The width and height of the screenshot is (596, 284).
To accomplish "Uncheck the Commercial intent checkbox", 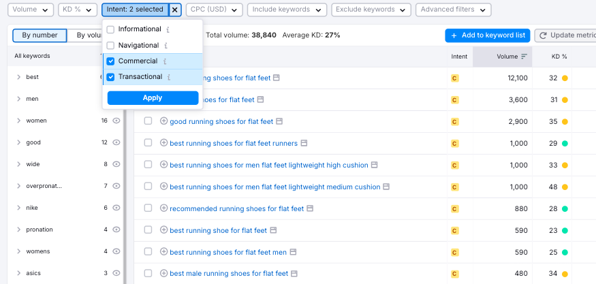I will (x=111, y=61).
